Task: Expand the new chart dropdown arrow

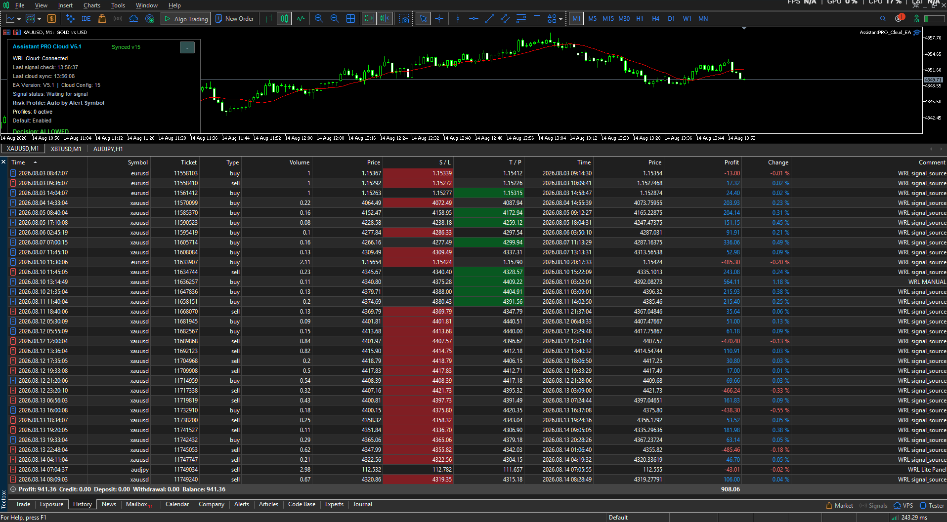Action: (19, 19)
